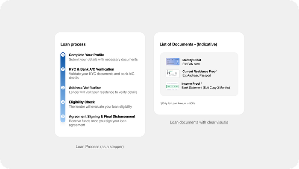This screenshot has width=299, height=169.
Task: Select the Income Proof document label
Action: (x=192, y=83)
